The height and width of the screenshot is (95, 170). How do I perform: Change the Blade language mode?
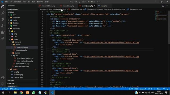pyautogui.click(x=159, y=89)
